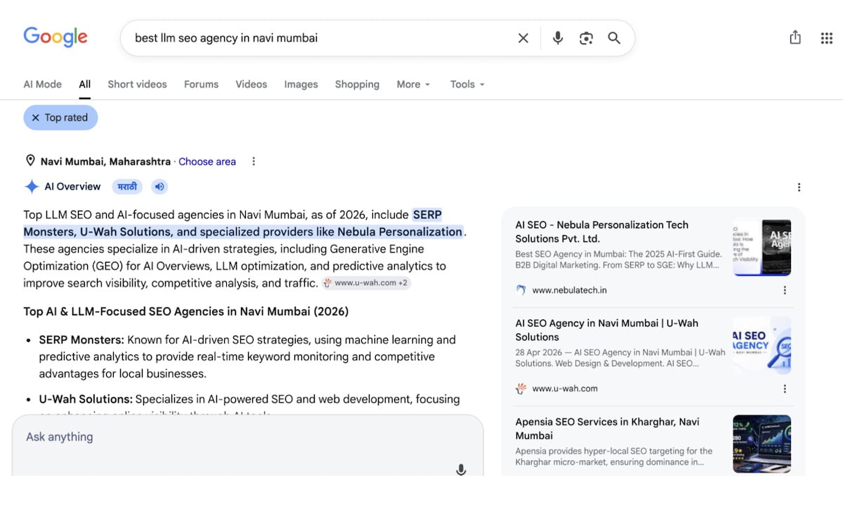Click into the Google search query field
The image size is (843, 509).
[320, 38]
